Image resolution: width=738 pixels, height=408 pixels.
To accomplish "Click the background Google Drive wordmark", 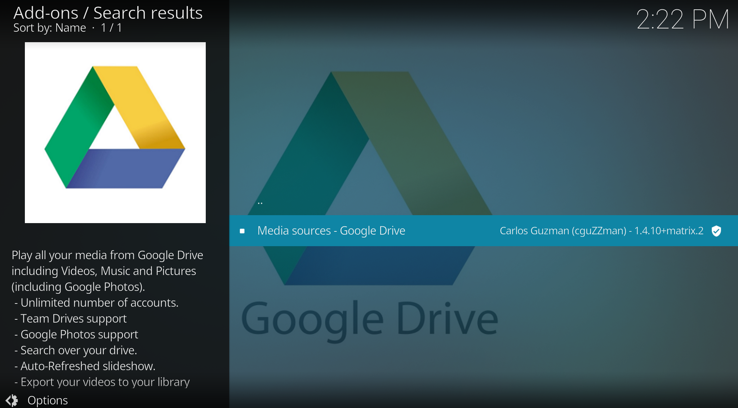I will [x=369, y=319].
